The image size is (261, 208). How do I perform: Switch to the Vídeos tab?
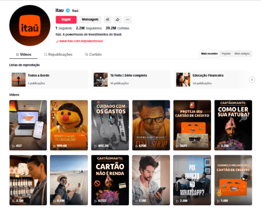click(x=24, y=55)
